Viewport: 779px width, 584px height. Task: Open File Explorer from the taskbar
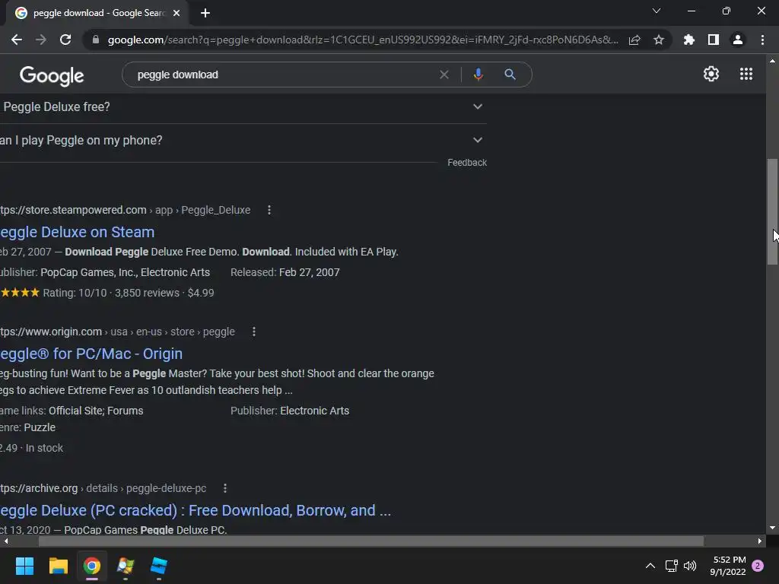[58, 566]
